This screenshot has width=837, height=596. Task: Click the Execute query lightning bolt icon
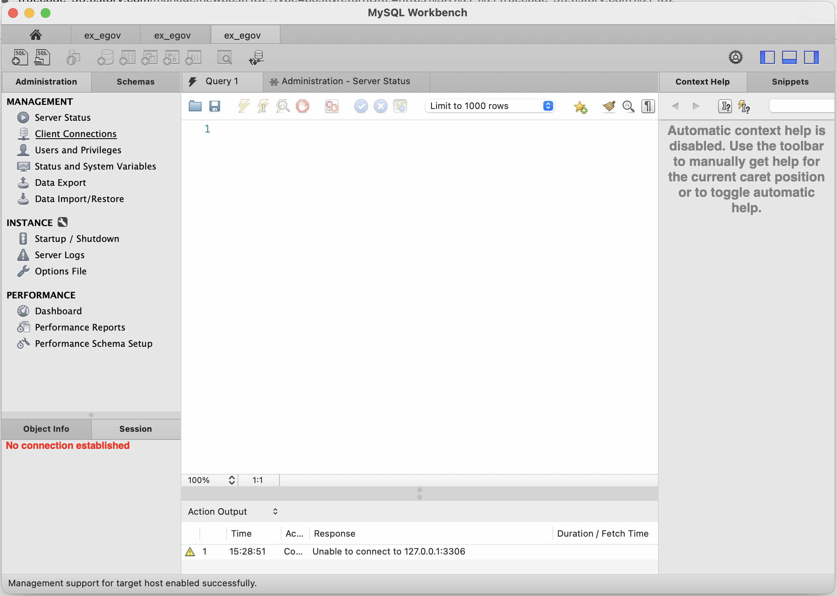point(243,106)
